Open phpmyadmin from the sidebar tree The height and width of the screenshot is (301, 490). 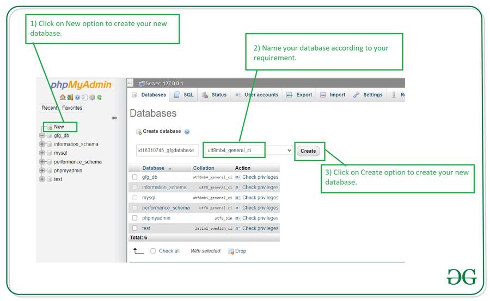(x=68, y=171)
